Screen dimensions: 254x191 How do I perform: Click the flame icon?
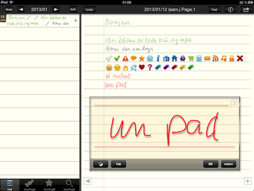point(125,67)
